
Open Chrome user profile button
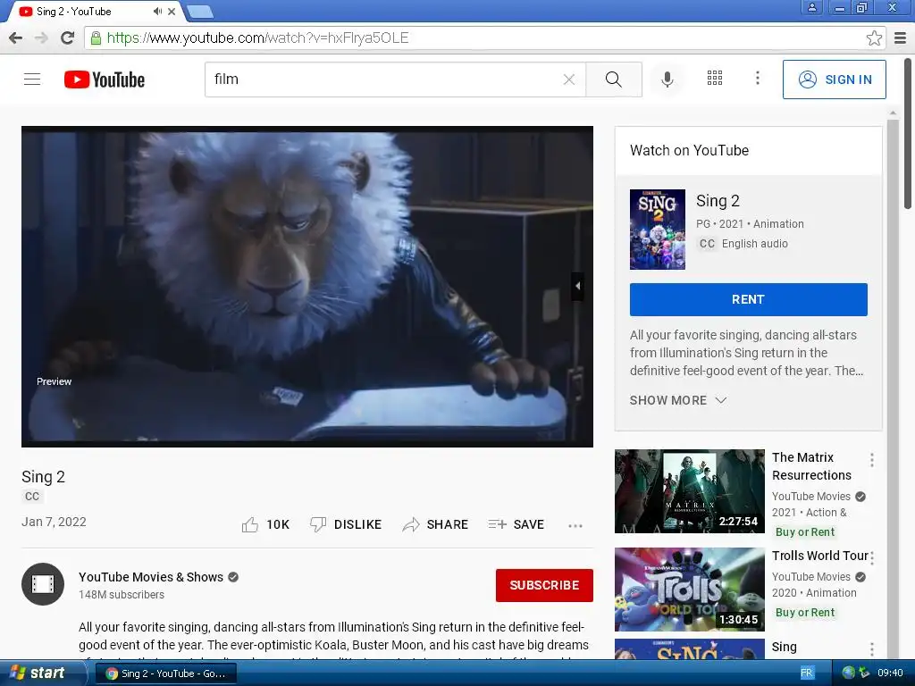click(811, 7)
